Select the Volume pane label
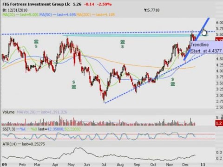 (8, 112)
